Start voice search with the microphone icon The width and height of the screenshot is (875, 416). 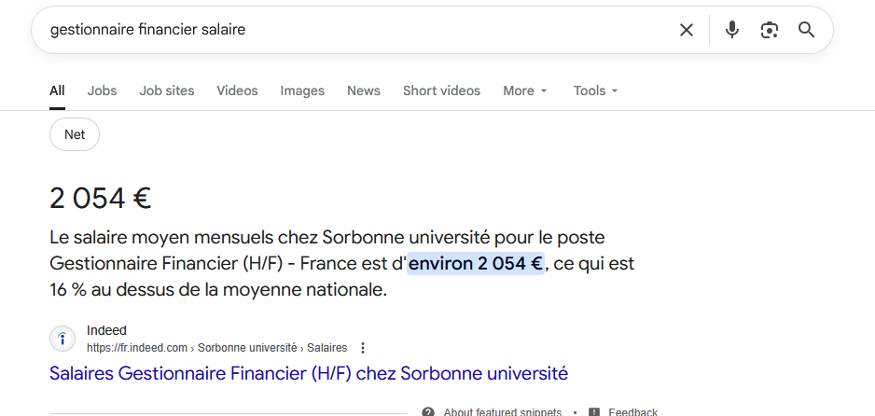point(732,30)
